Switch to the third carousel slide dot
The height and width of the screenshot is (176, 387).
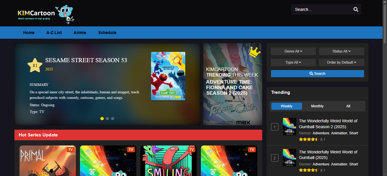click(x=113, y=118)
